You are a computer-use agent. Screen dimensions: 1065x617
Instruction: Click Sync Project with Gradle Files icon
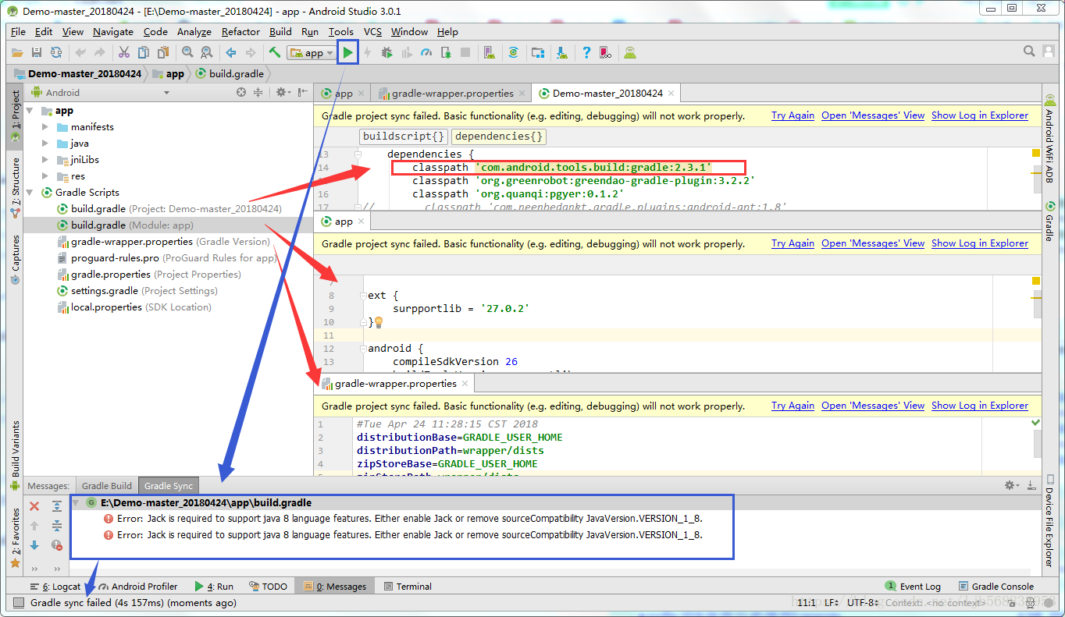513,52
